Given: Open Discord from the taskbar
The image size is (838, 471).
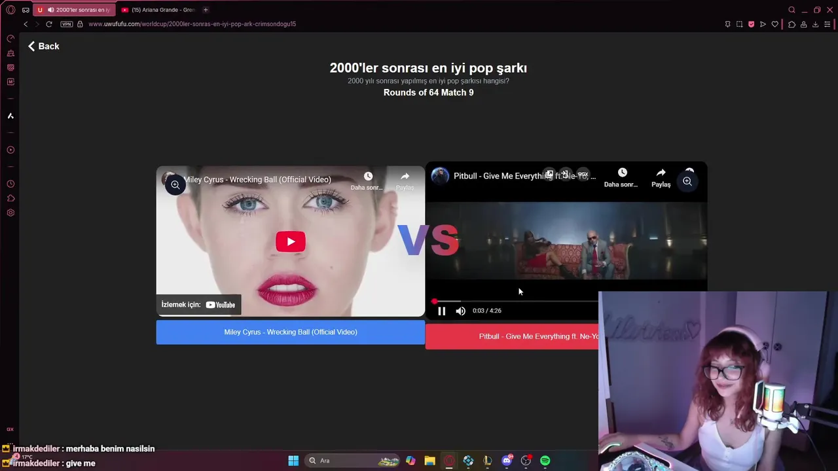Looking at the screenshot, I should click(x=507, y=461).
